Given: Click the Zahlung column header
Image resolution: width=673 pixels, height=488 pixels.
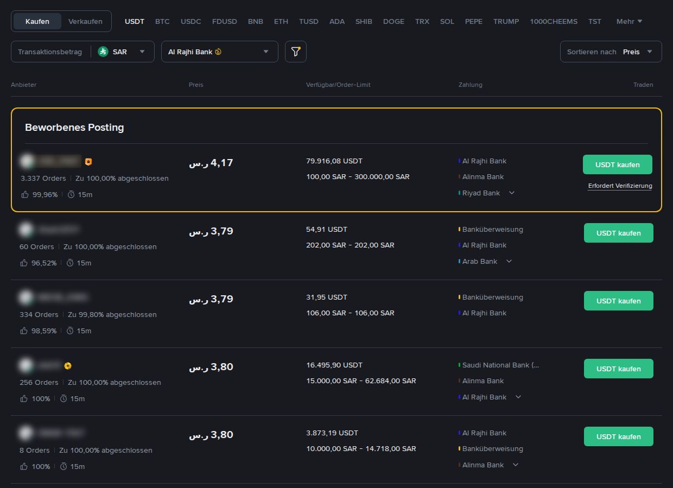Looking at the screenshot, I should 471,85.
